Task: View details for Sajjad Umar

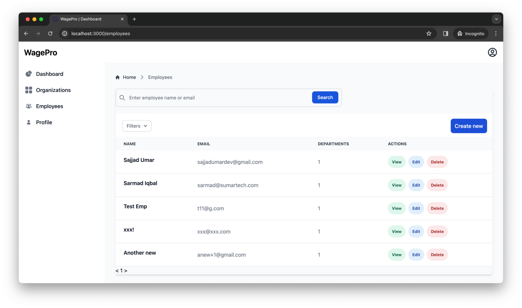Action: coord(396,162)
